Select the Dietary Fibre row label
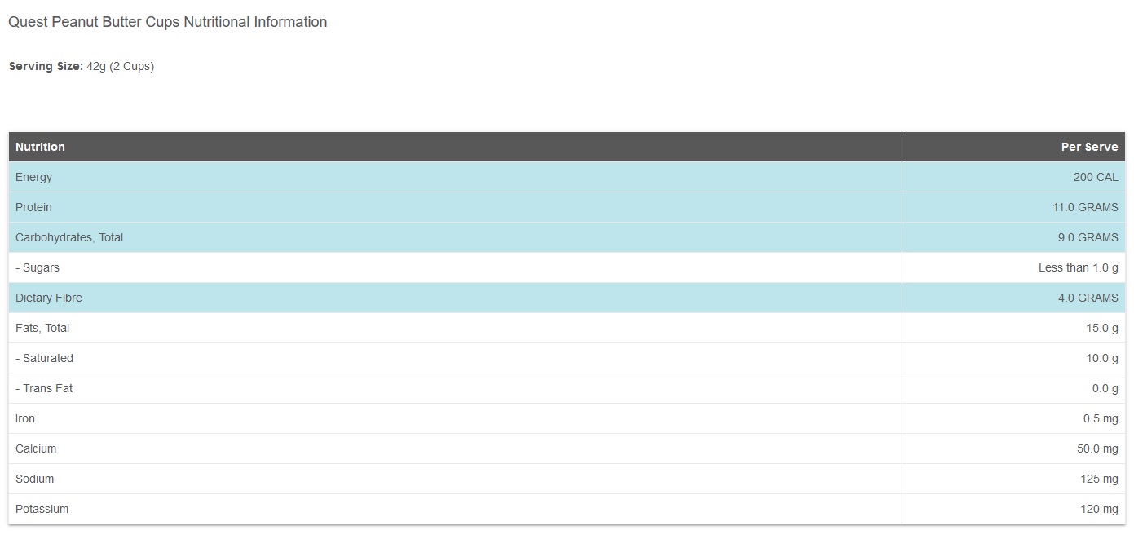Viewport: 1134px width, 539px height. click(x=49, y=298)
